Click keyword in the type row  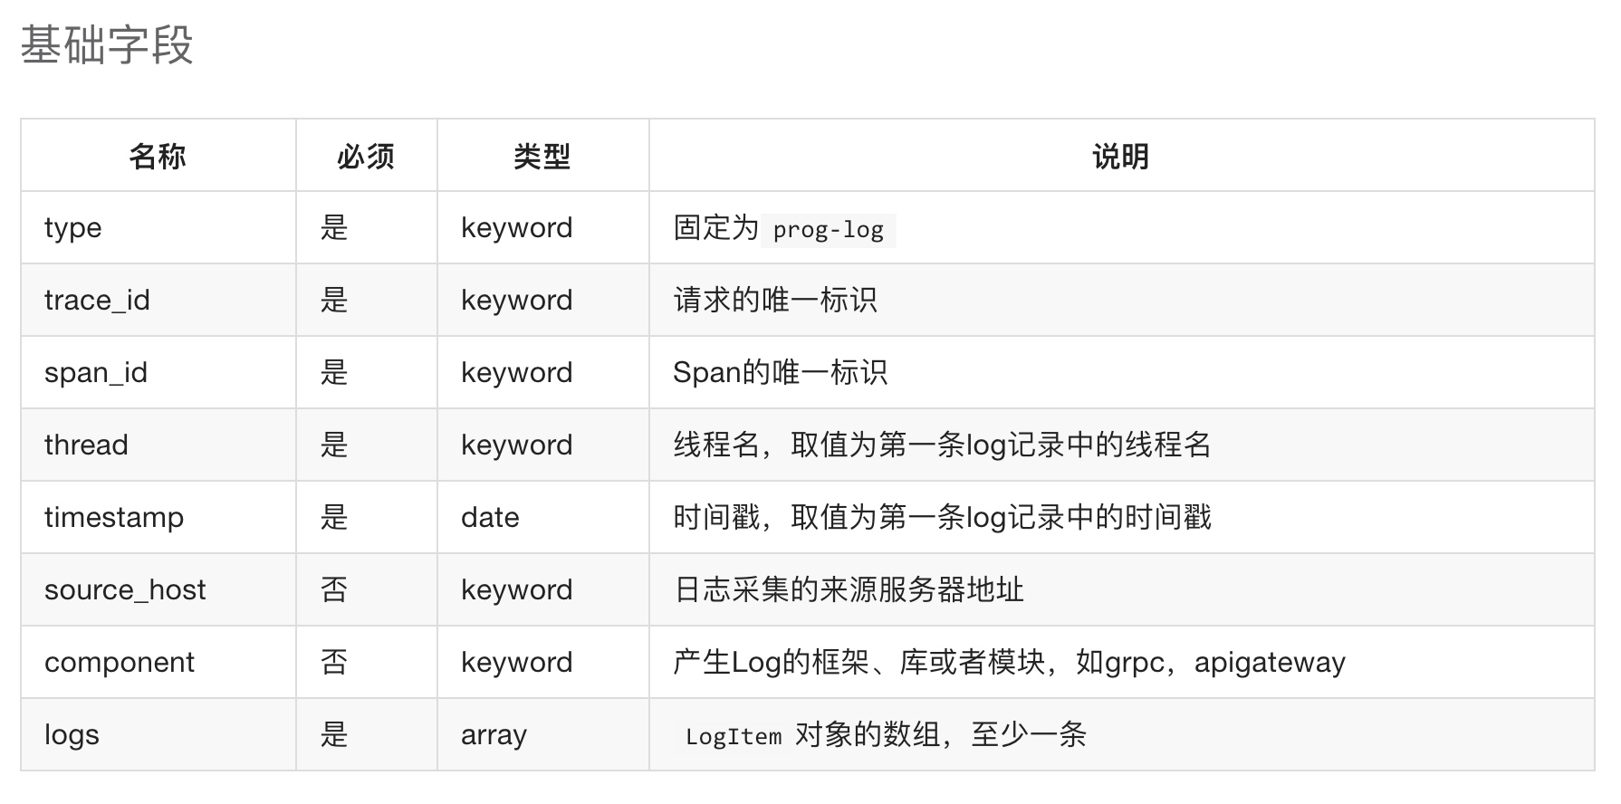[517, 227]
